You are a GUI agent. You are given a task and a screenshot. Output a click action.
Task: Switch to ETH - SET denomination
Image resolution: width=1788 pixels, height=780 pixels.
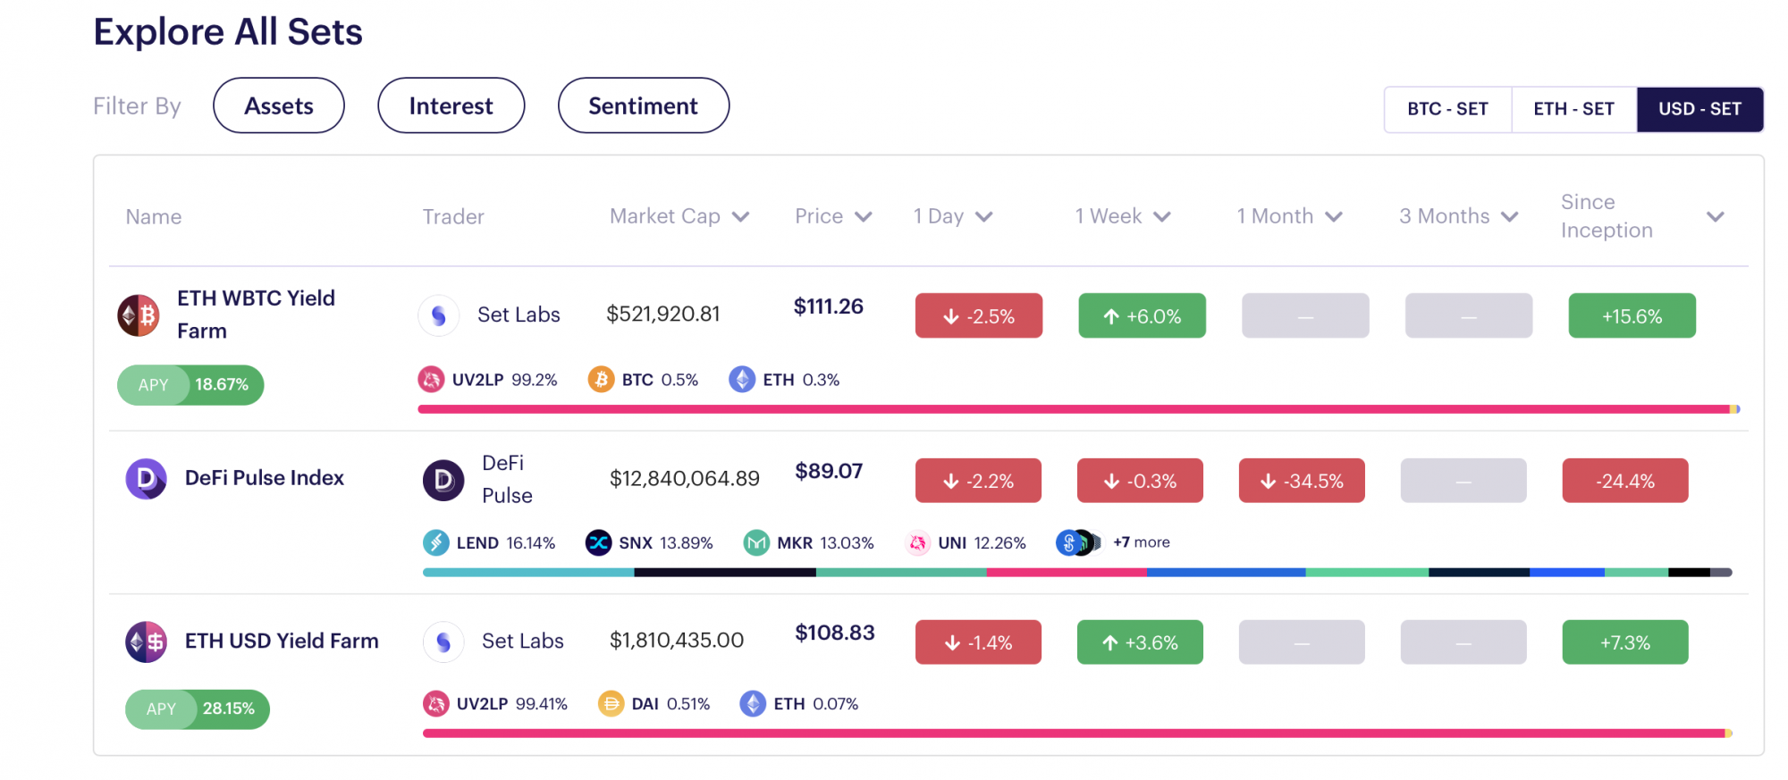pyautogui.click(x=1573, y=109)
